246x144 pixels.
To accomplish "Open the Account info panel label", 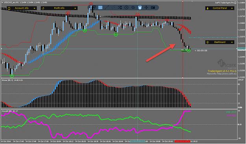I will pyautogui.click(x=22, y=8).
